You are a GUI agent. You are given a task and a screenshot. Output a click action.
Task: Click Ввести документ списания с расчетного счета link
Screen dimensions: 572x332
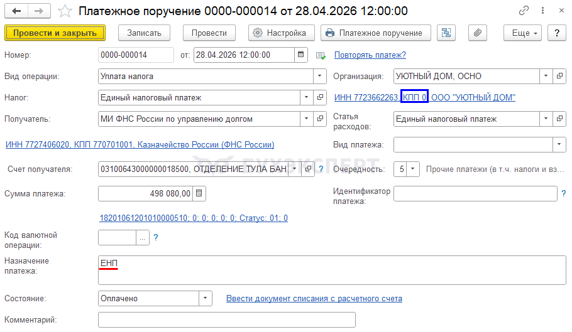[314, 299]
